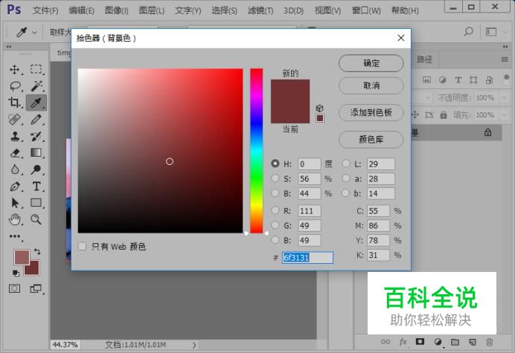Select the Lasso tool

pyautogui.click(x=15, y=86)
